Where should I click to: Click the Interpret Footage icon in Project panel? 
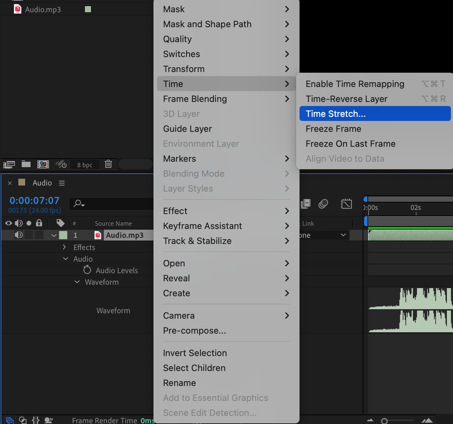pos(9,165)
